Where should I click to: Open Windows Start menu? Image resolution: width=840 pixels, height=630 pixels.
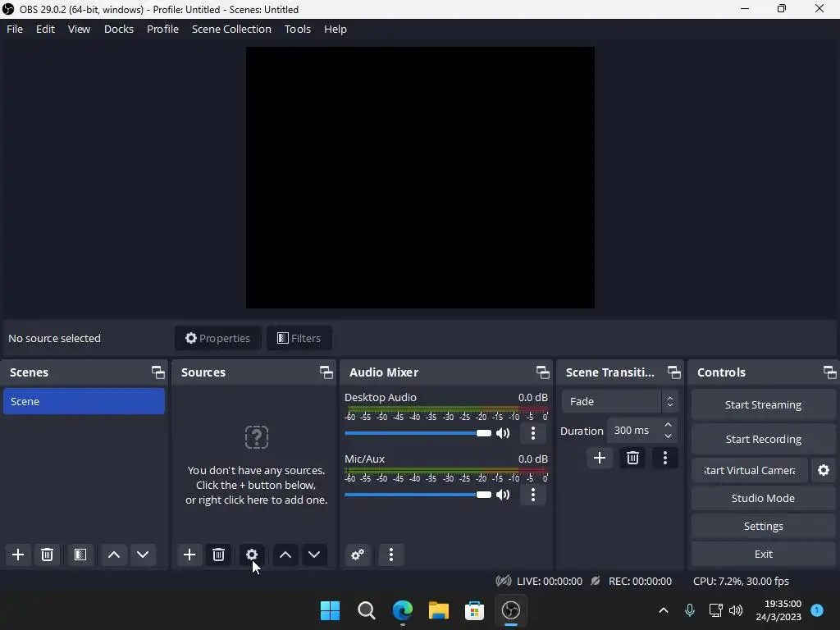[x=330, y=610]
